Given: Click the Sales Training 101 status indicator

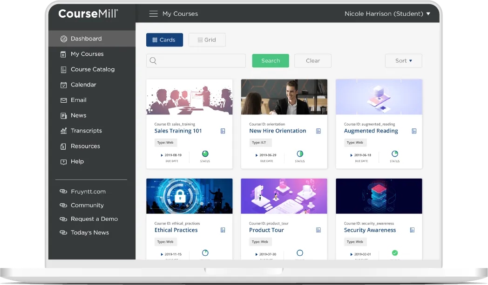Looking at the screenshot, I should (x=205, y=153).
